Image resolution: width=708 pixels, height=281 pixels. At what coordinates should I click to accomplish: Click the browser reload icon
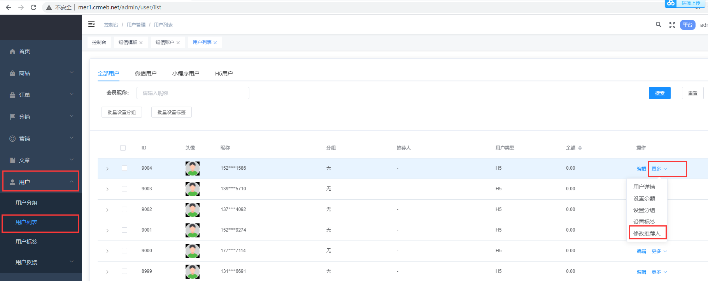tap(33, 7)
